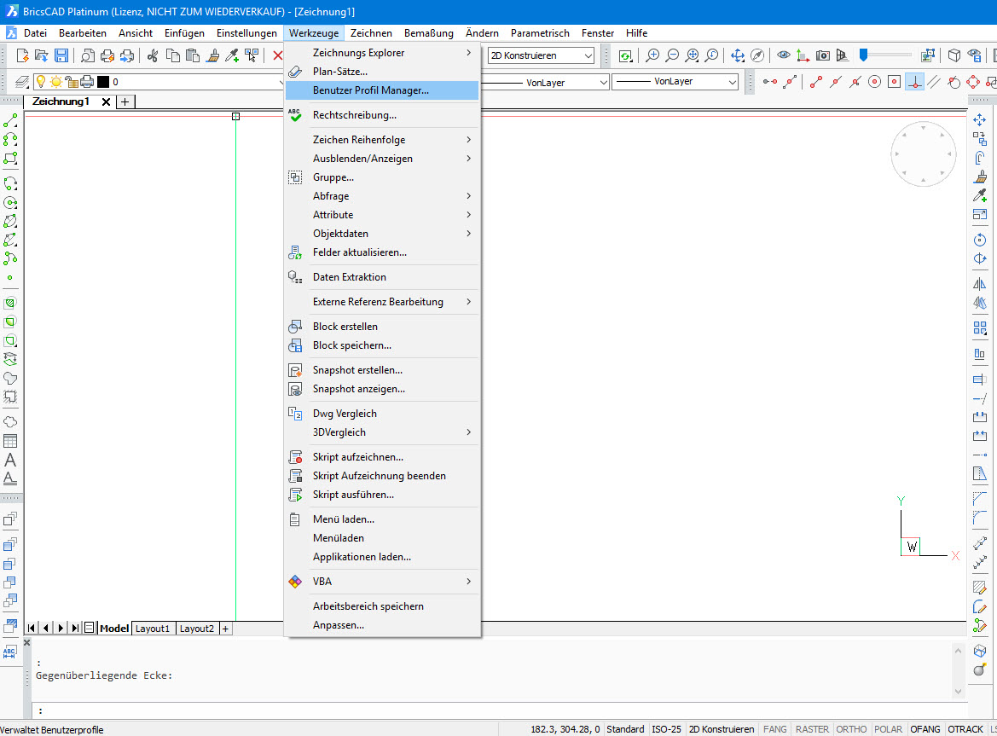
Task: Click the Perpendicular snap icon (highlighted)
Action: pos(914,82)
